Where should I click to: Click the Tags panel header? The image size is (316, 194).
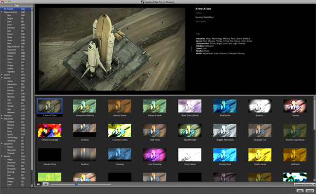point(16,6)
